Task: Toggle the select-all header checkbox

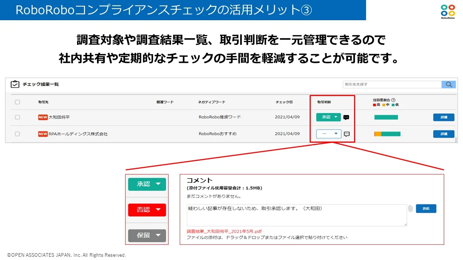Action: click(x=17, y=102)
